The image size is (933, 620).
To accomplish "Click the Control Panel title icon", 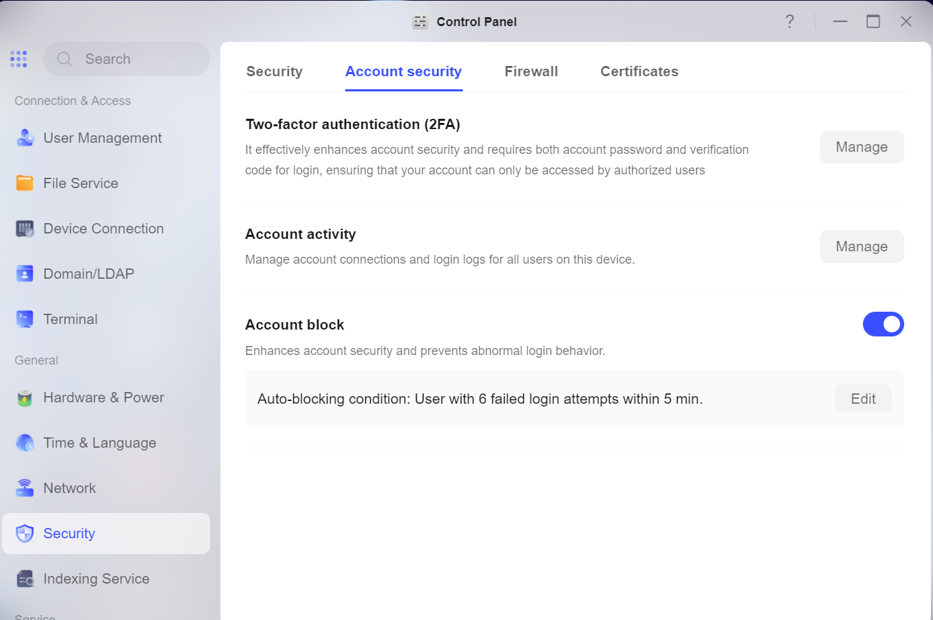I will click(x=420, y=22).
